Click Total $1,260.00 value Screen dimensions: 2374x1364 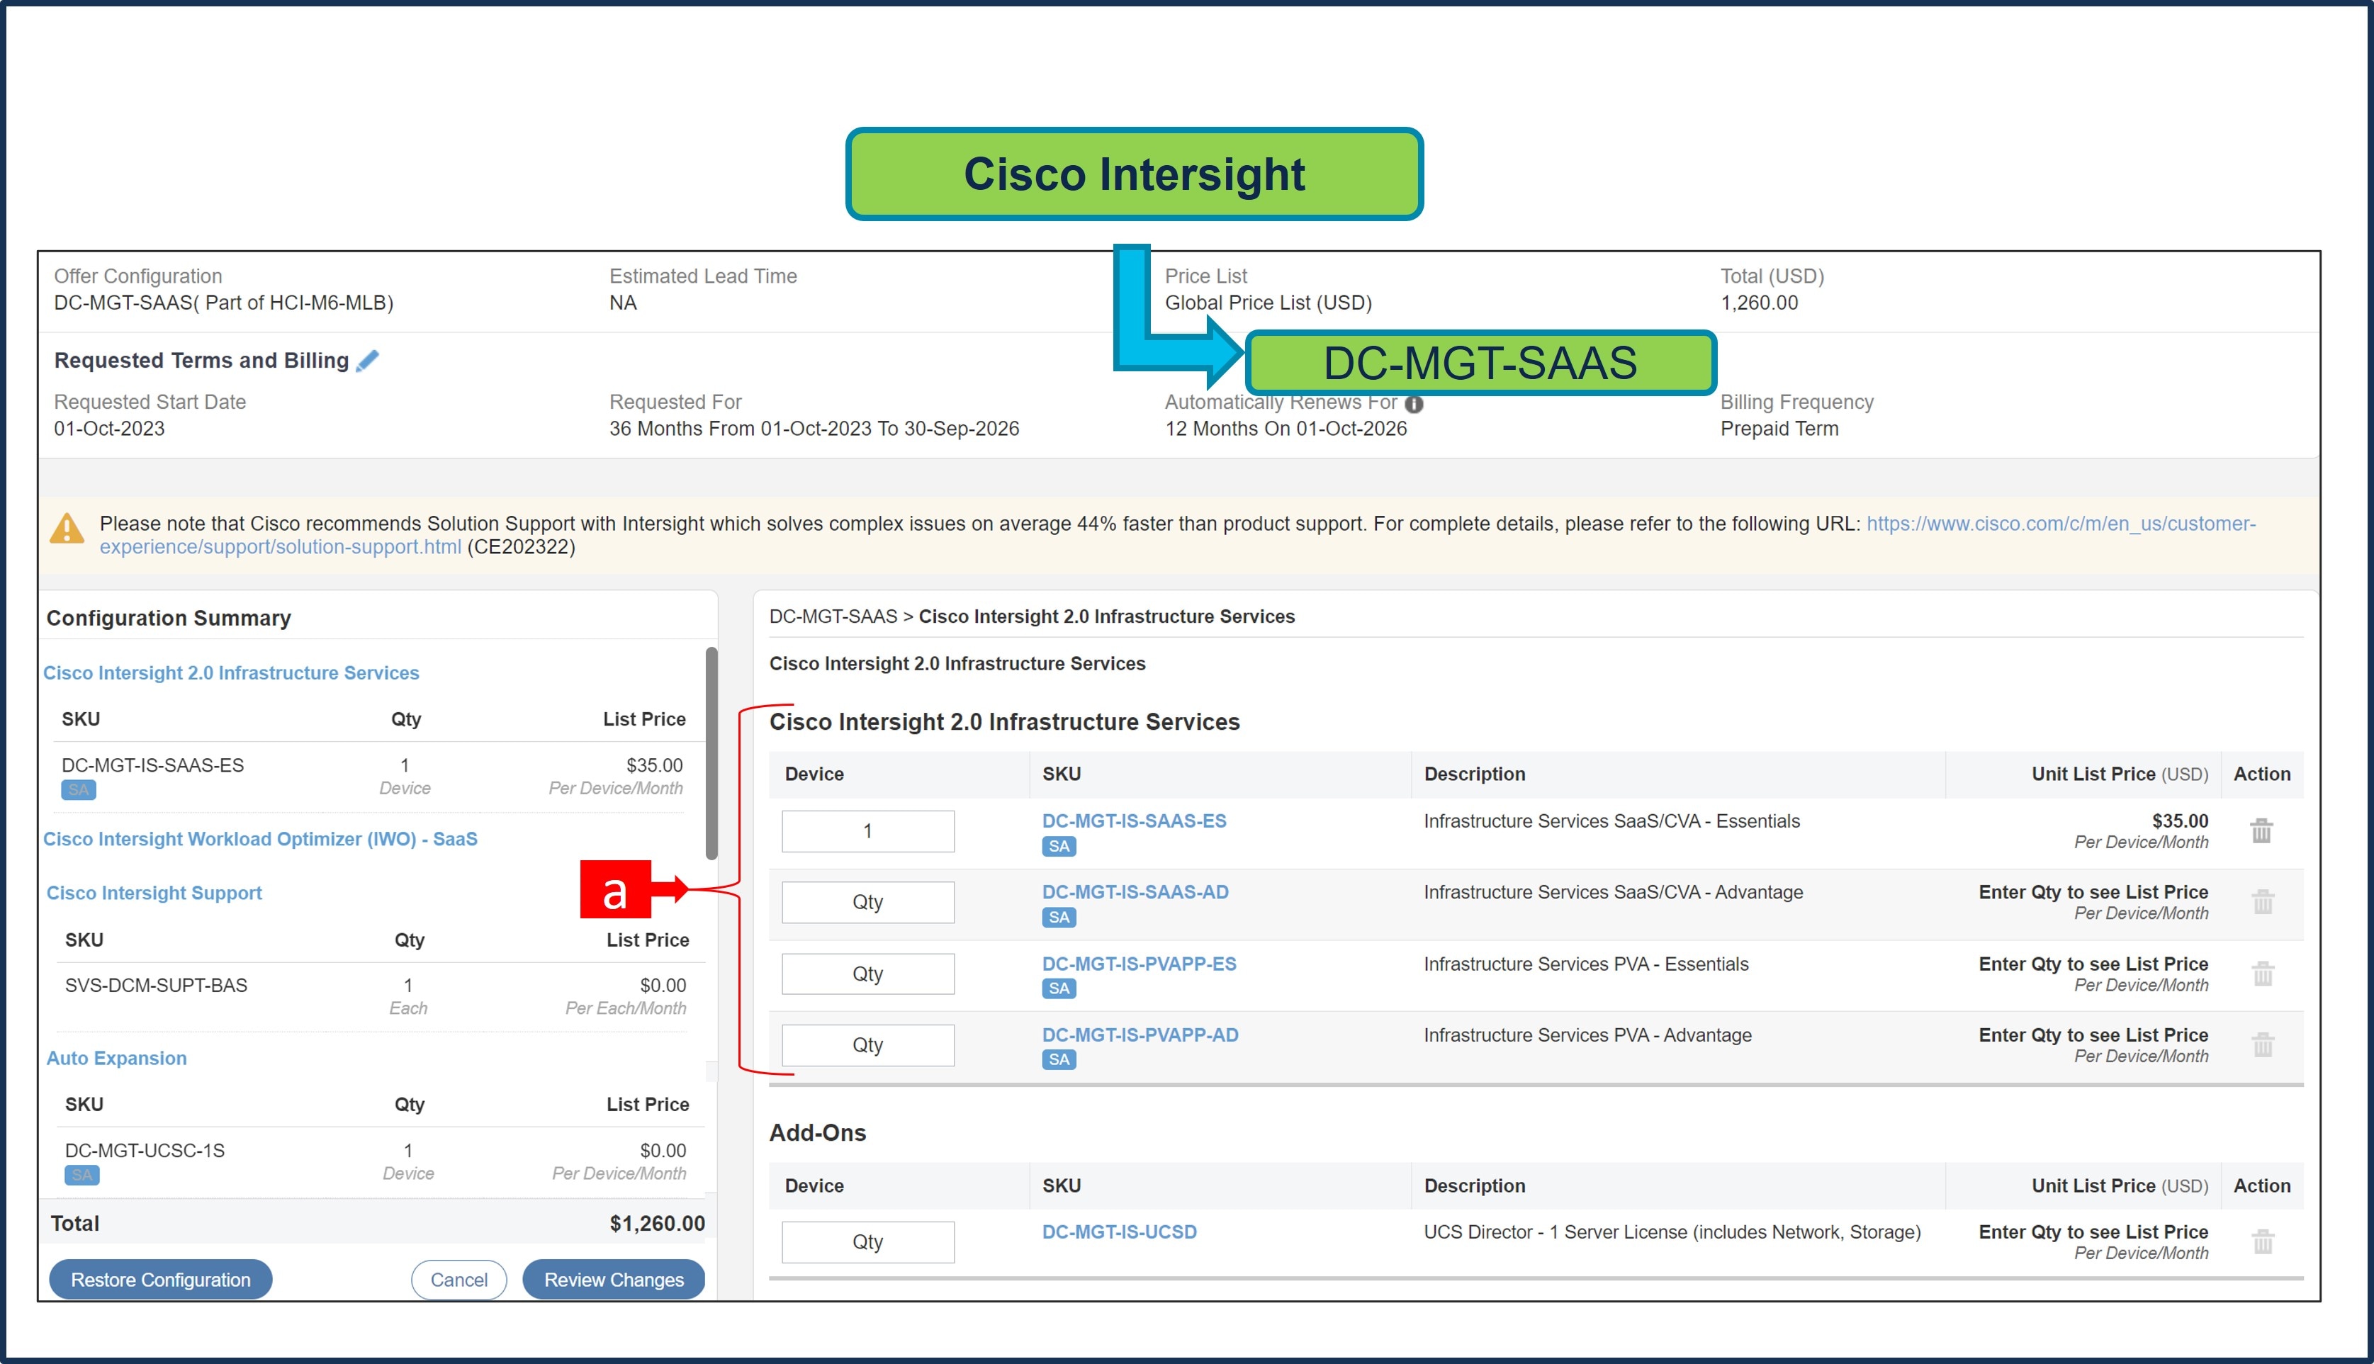657,1224
